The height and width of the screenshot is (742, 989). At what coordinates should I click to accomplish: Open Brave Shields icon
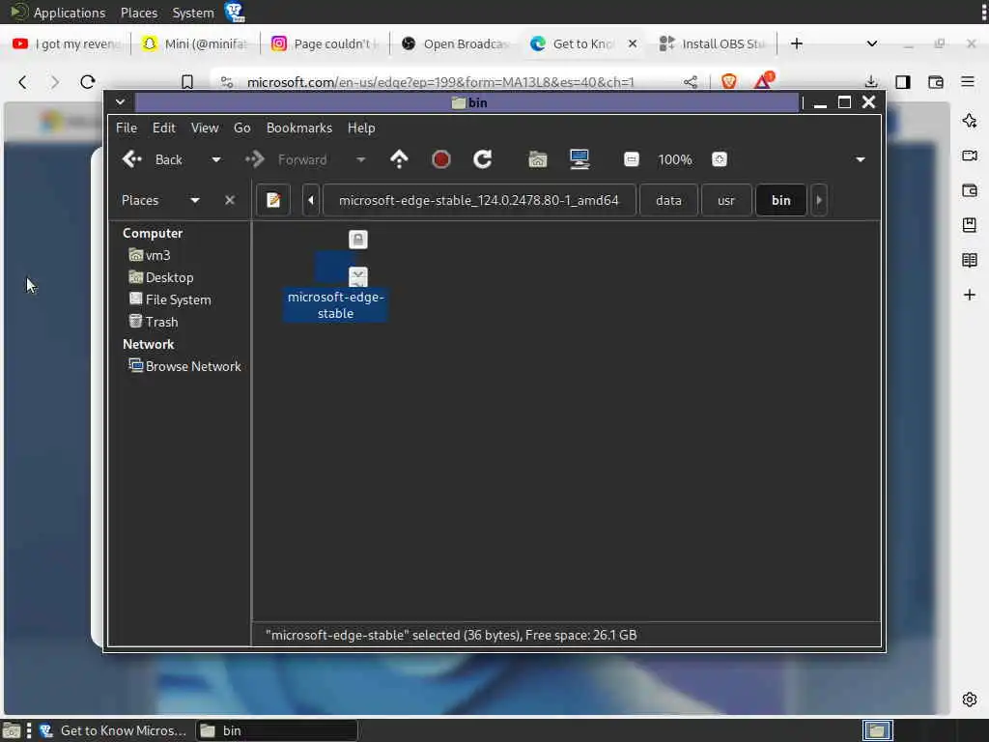coord(729,81)
